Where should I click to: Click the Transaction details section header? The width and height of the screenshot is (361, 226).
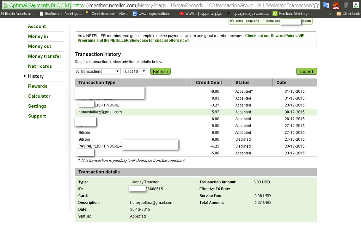[196, 172]
